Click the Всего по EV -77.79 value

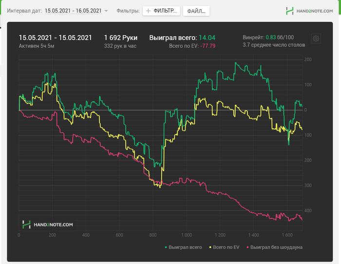208,46
